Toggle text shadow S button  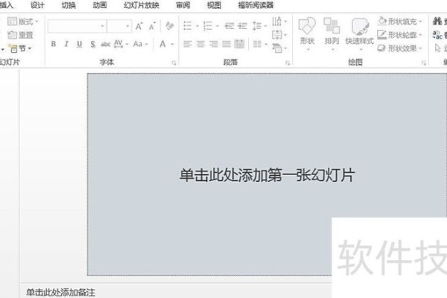click(x=92, y=44)
